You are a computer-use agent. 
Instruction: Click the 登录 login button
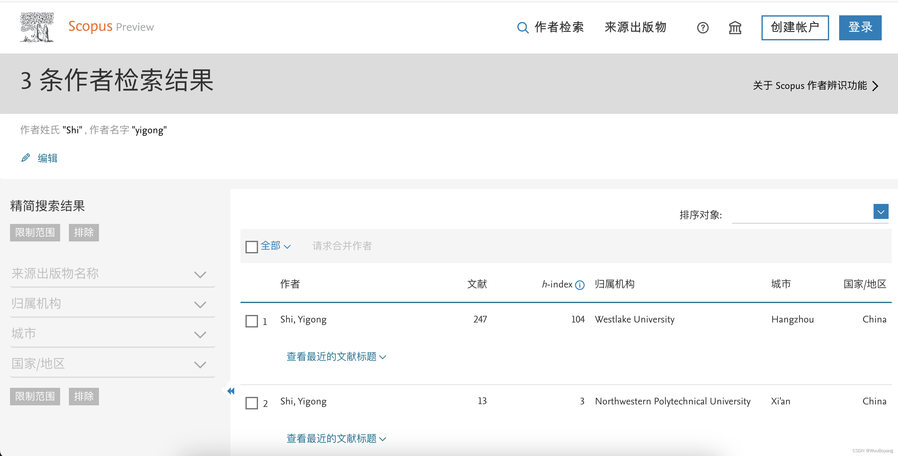(x=860, y=28)
